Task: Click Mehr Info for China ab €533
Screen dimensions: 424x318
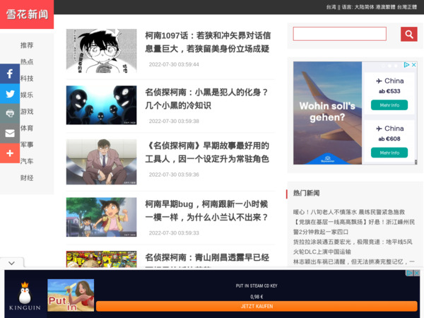Action: [389, 105]
